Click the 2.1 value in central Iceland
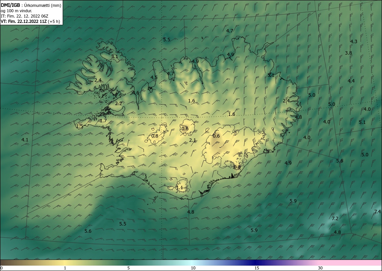The height and width of the screenshot is (271, 382). click(193, 140)
